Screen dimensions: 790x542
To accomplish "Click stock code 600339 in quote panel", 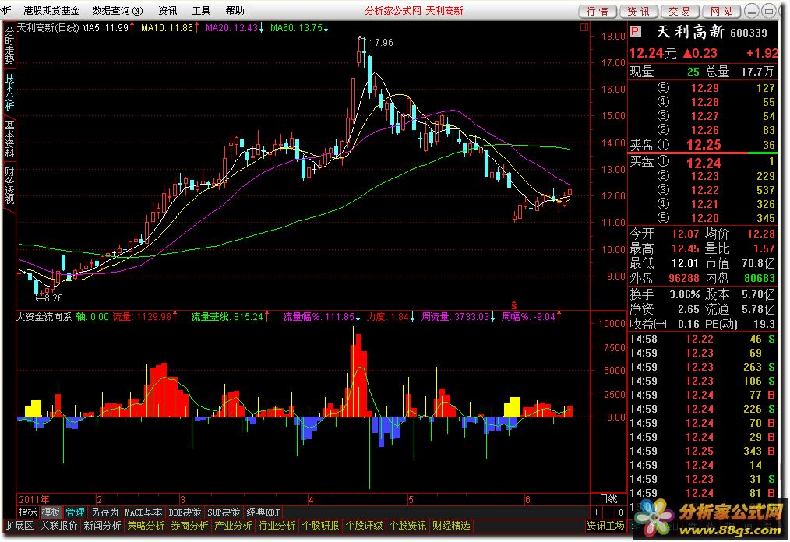I will [748, 33].
